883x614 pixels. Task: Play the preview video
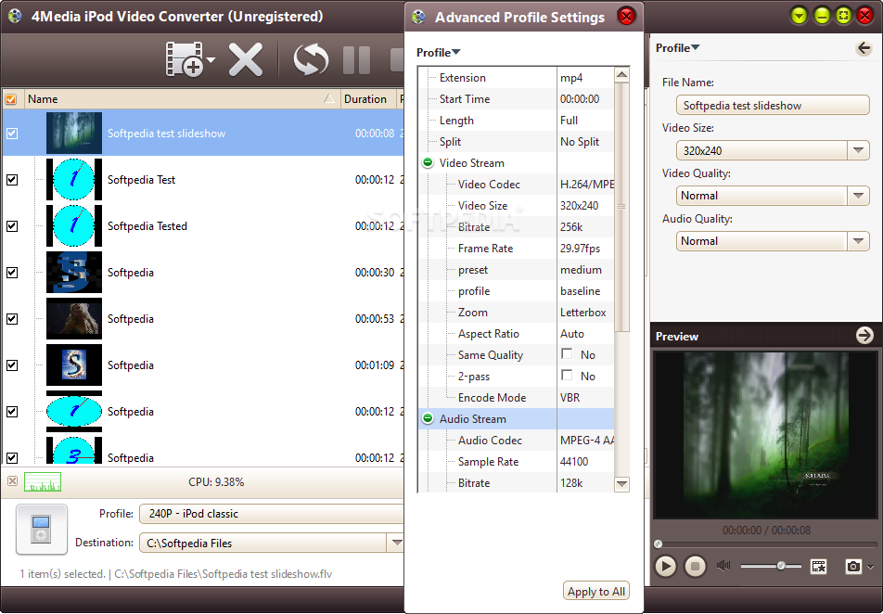665,566
